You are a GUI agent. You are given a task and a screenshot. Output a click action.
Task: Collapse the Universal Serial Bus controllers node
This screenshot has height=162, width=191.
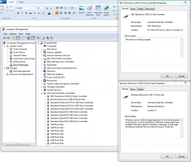(x=42, y=93)
